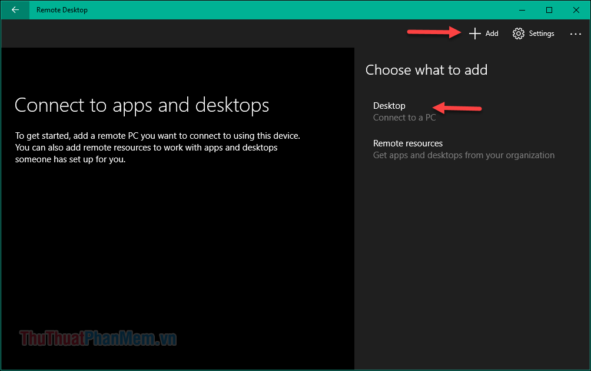Minimize the Remote Desktop window
591x371 pixels.
(x=522, y=10)
